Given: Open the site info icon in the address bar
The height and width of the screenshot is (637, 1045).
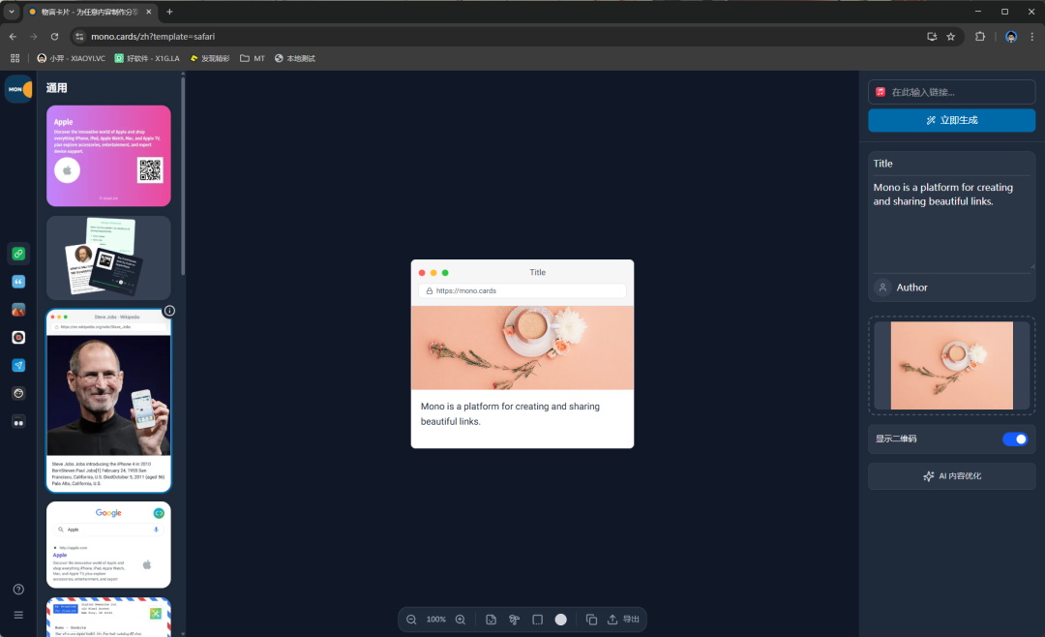Looking at the screenshot, I should pyautogui.click(x=79, y=37).
